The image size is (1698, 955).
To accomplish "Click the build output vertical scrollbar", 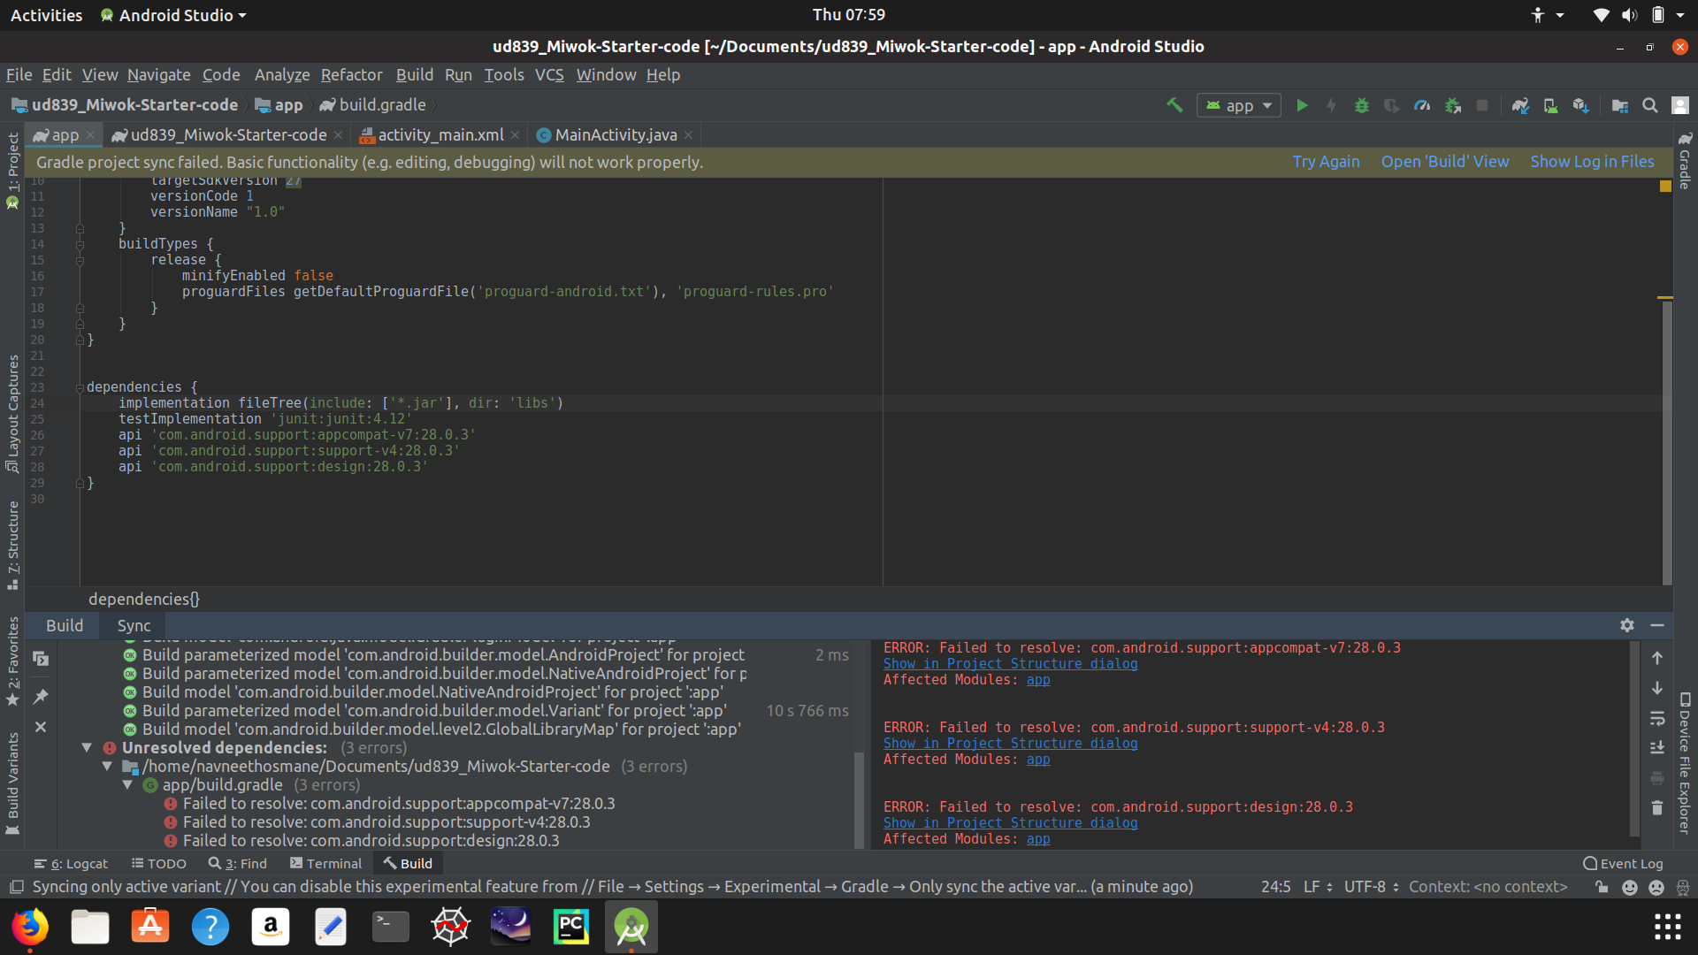I will coord(859,796).
